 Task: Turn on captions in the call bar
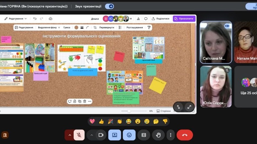(144, 135)
